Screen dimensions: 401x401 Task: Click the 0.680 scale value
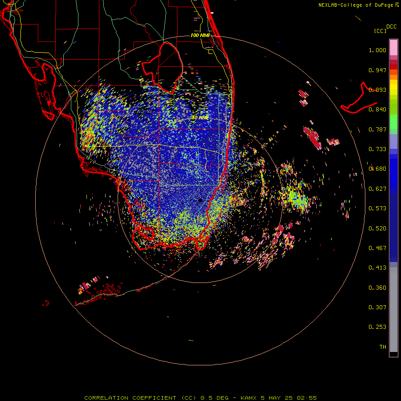click(x=377, y=169)
